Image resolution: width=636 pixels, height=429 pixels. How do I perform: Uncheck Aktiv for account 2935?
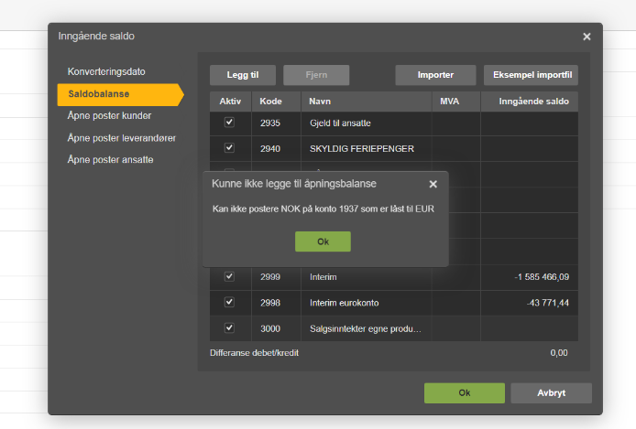229,123
